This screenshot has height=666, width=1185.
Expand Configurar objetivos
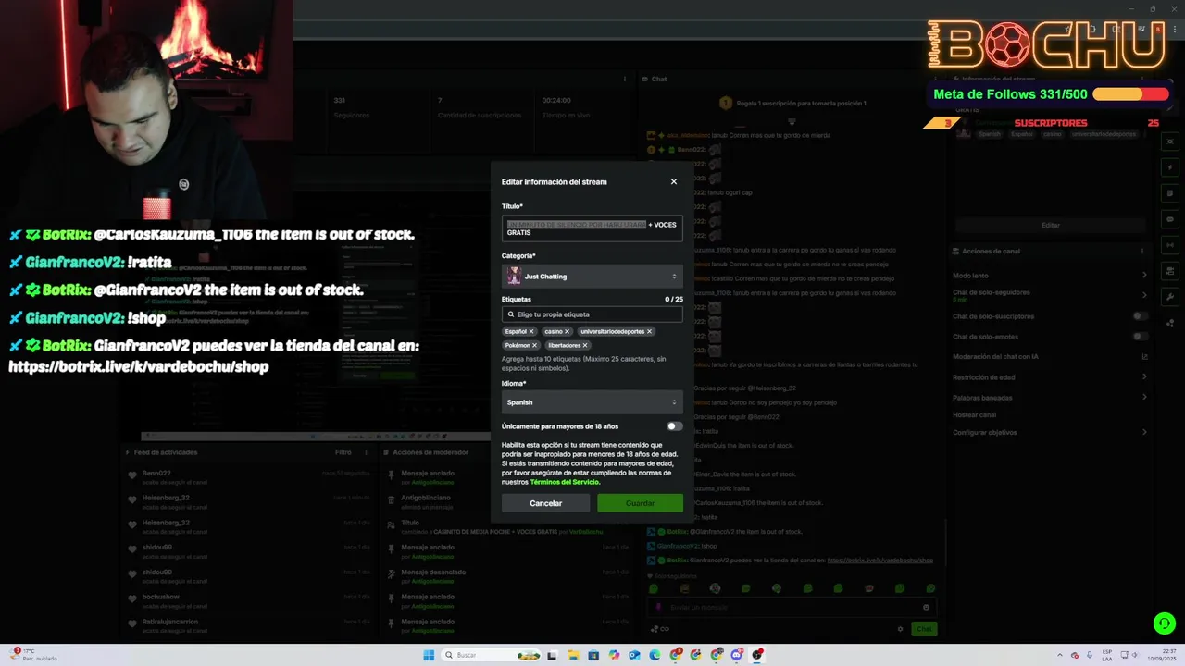pos(1050,432)
